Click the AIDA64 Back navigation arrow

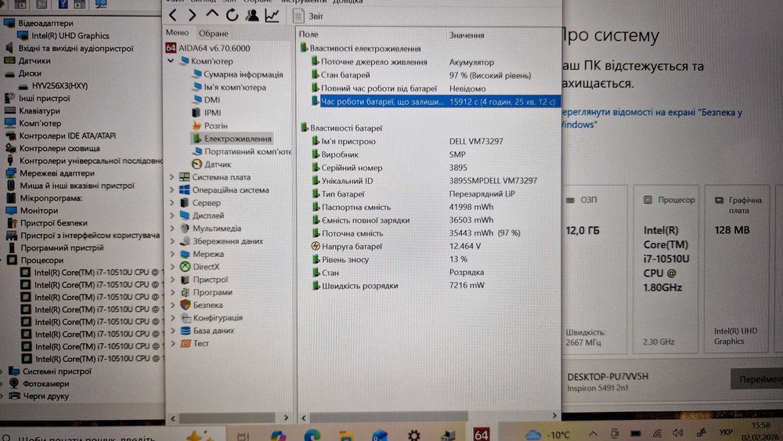[x=173, y=16]
